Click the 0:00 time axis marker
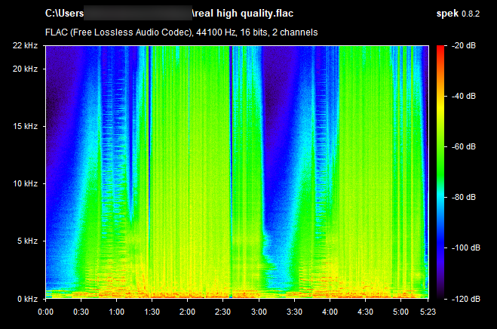 [x=45, y=310]
